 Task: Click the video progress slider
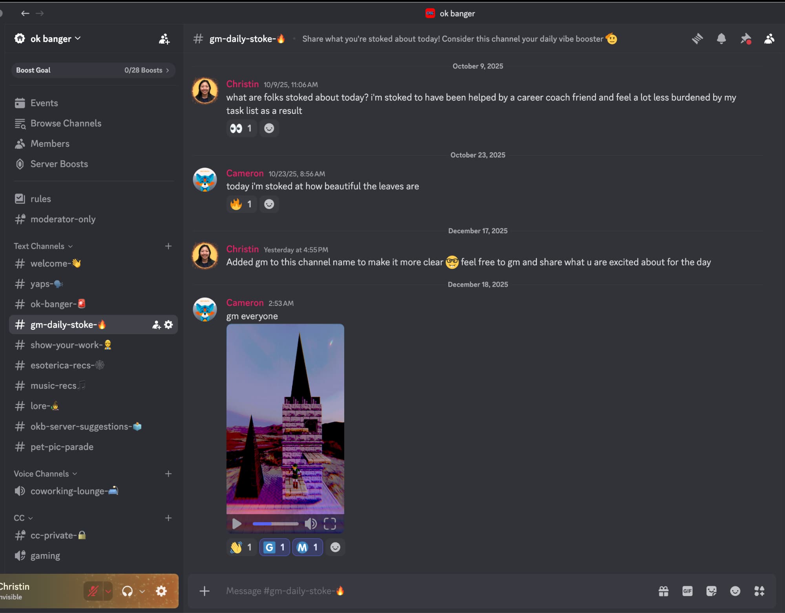275,523
